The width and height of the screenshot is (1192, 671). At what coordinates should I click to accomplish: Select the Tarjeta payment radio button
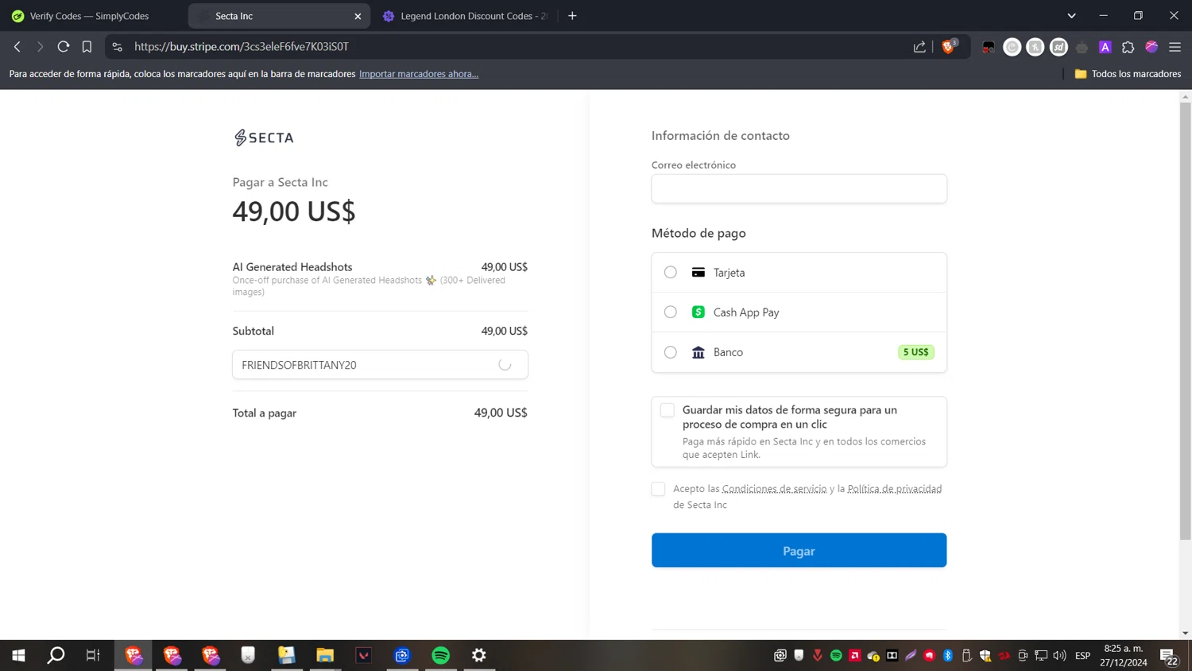click(671, 272)
